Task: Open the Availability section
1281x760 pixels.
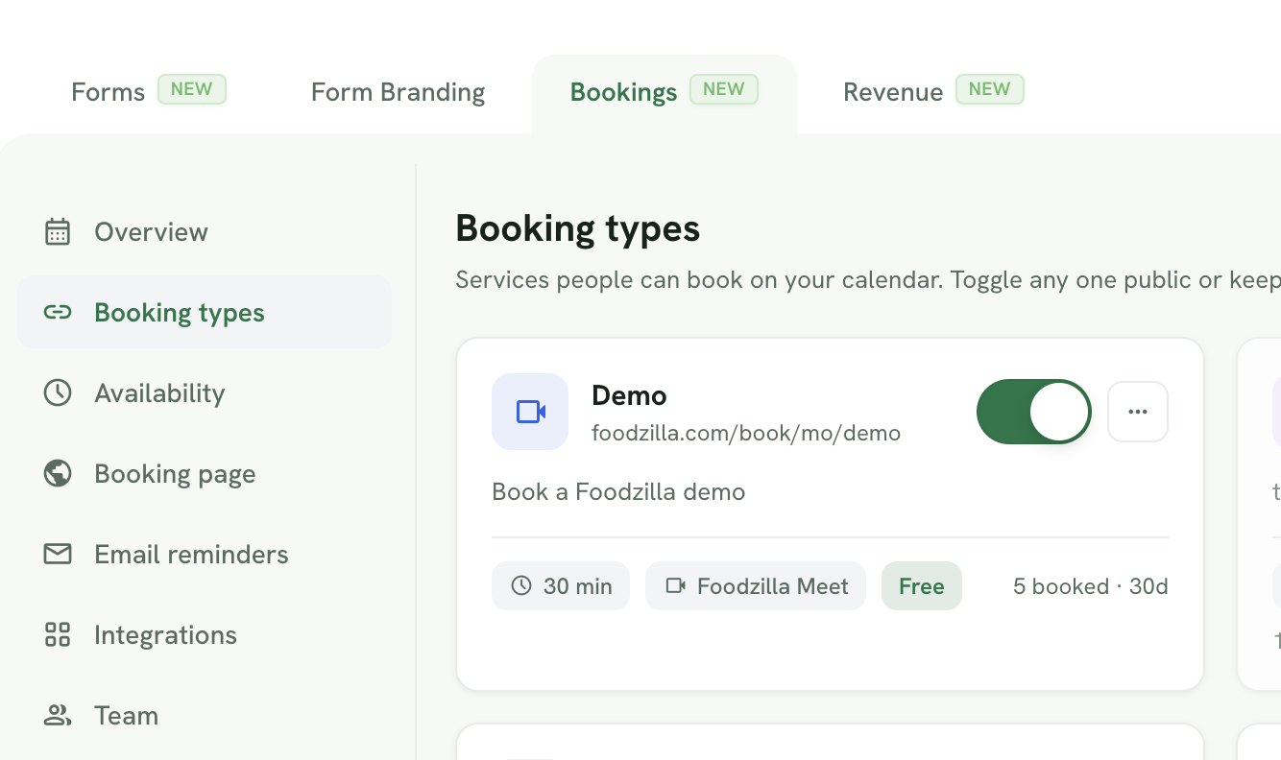Action: (205, 393)
